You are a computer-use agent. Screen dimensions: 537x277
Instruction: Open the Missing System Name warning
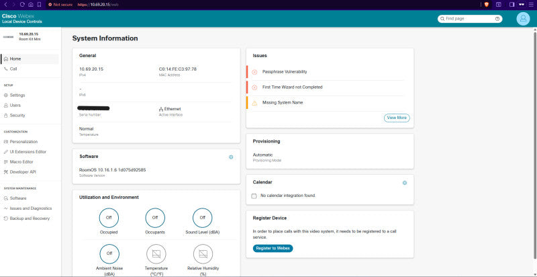(x=326, y=102)
